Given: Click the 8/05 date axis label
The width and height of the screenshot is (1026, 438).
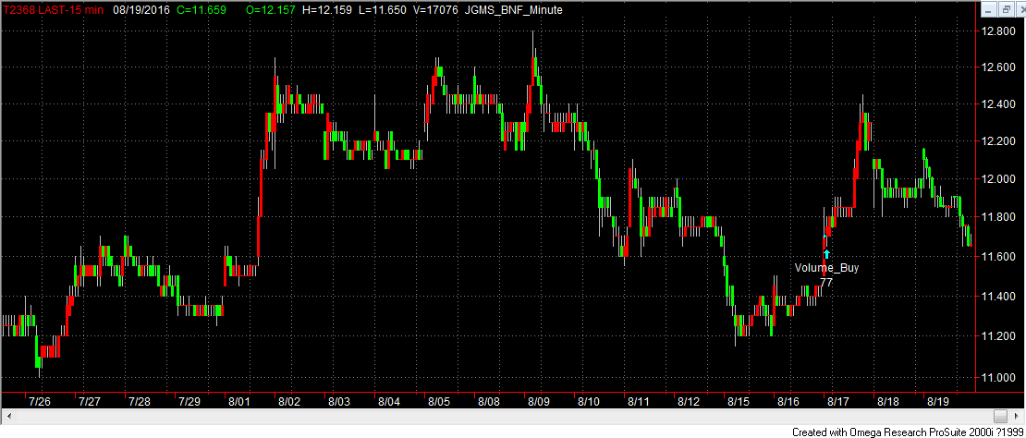Looking at the screenshot, I should [438, 401].
